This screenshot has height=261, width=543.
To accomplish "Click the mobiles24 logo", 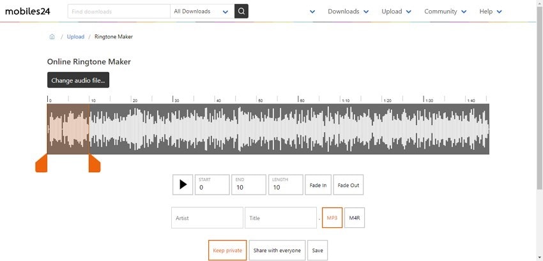I will coord(27,11).
